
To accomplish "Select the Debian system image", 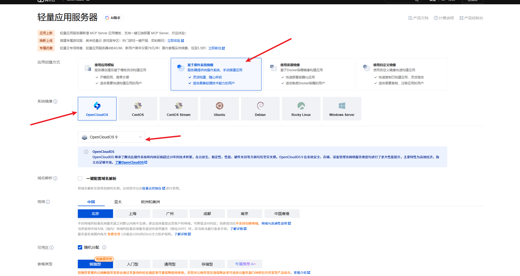I will pyautogui.click(x=260, y=108).
